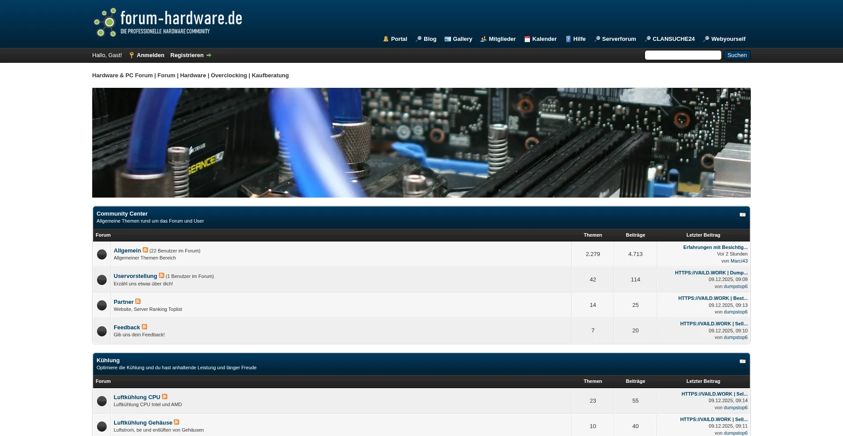The image size is (843, 436).
Task: Click the forum status icon beside Feedback
Action: click(x=101, y=331)
